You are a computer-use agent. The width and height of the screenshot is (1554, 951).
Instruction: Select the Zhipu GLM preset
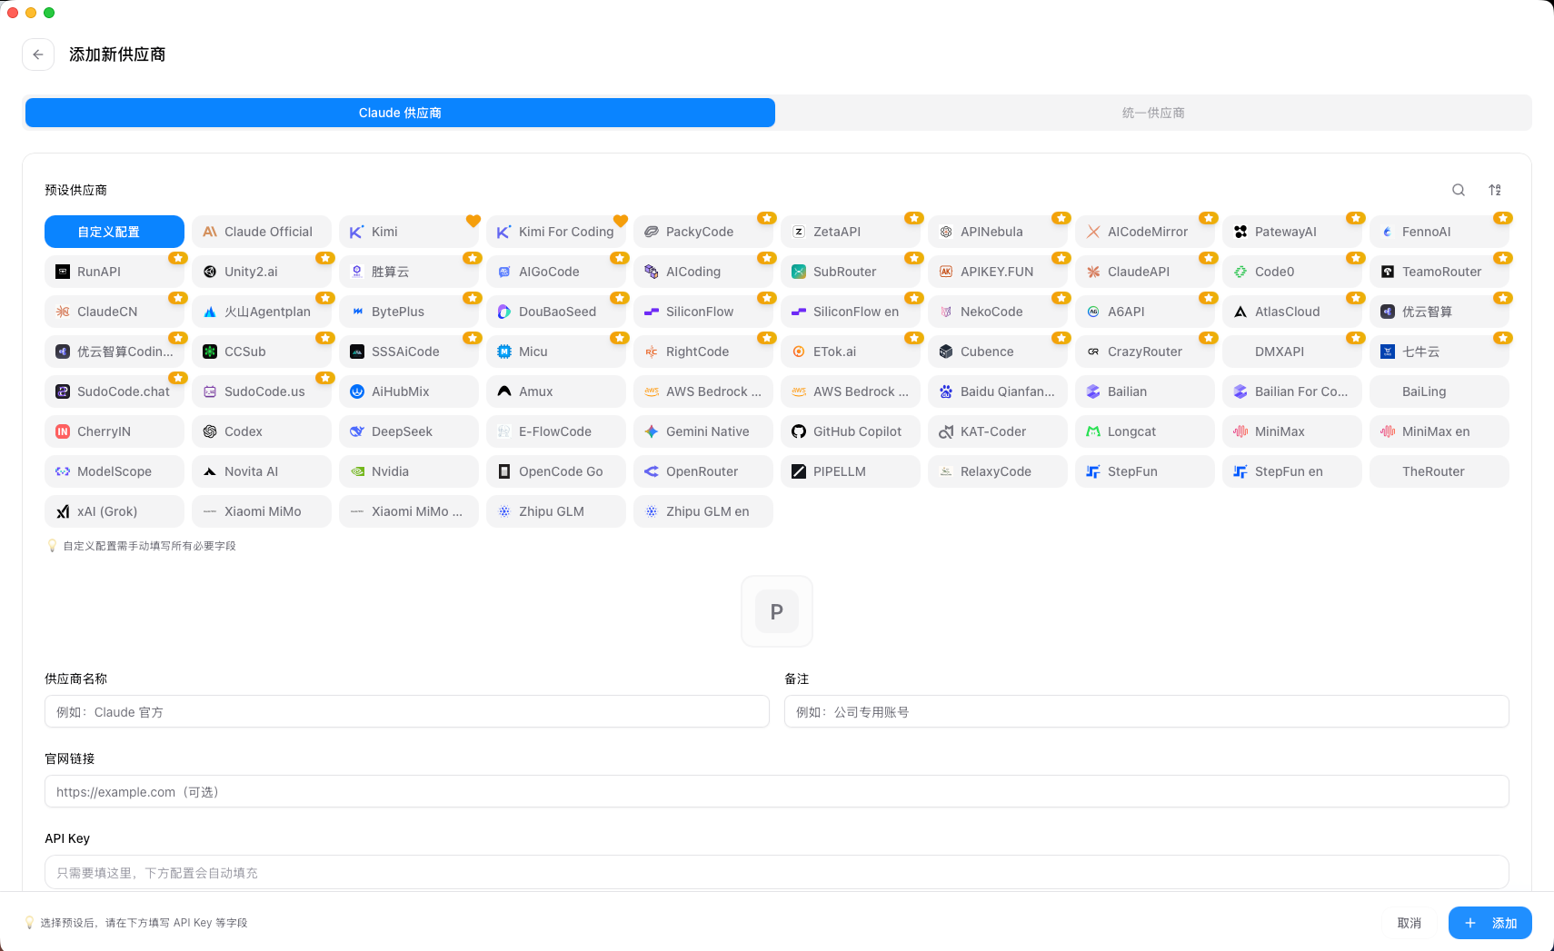tap(556, 511)
